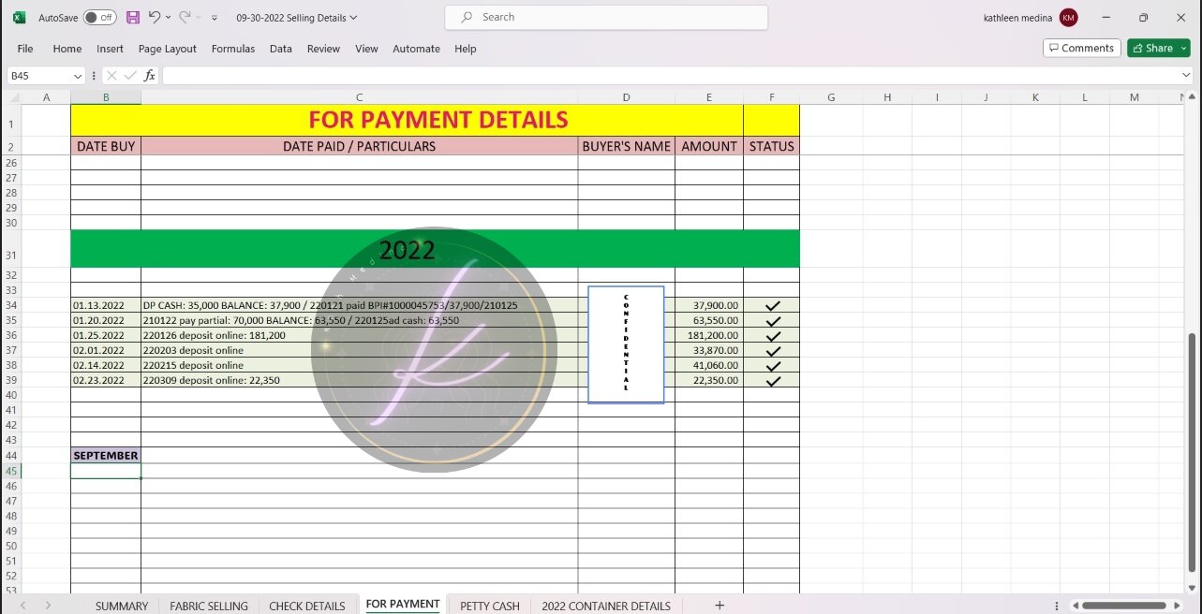Expand the Name Box dropdown
Image resolution: width=1202 pixels, height=614 pixels.
click(78, 76)
